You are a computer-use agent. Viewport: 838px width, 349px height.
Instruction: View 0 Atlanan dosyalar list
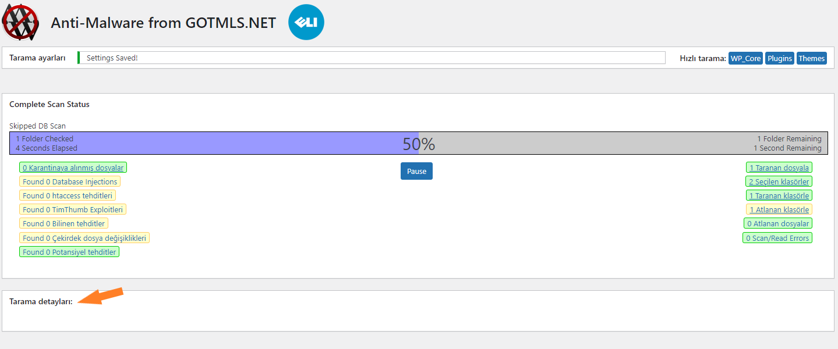[x=778, y=223]
